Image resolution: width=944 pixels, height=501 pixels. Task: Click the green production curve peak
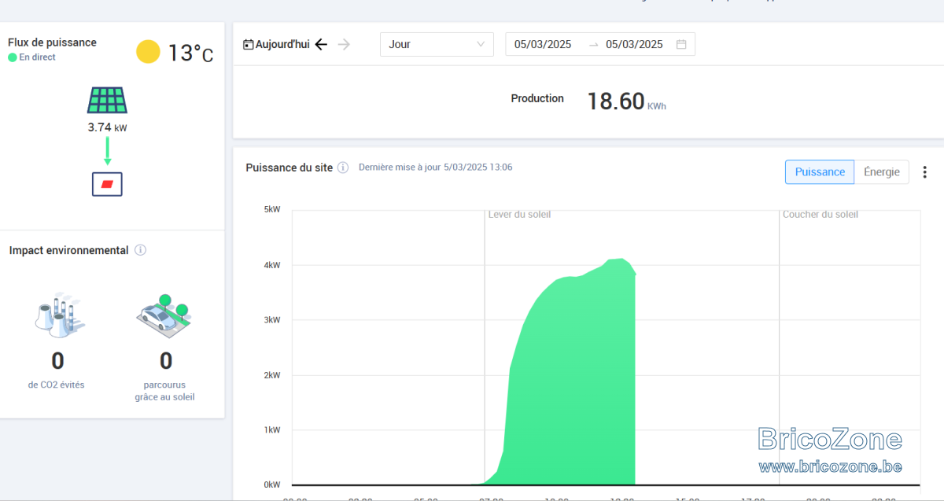pos(621,260)
